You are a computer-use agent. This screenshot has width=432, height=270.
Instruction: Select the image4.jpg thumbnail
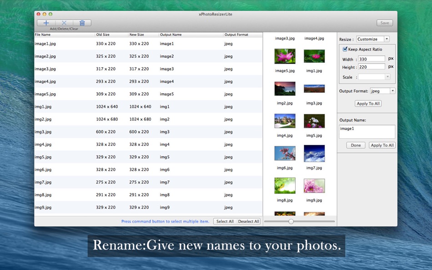tap(314, 56)
